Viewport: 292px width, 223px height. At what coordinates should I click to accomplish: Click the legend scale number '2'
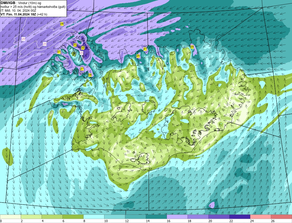pyautogui.click(x=22, y=221)
